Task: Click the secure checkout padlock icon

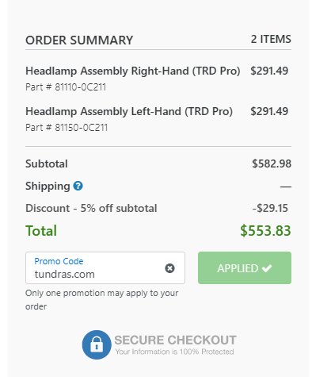Action: (97, 344)
